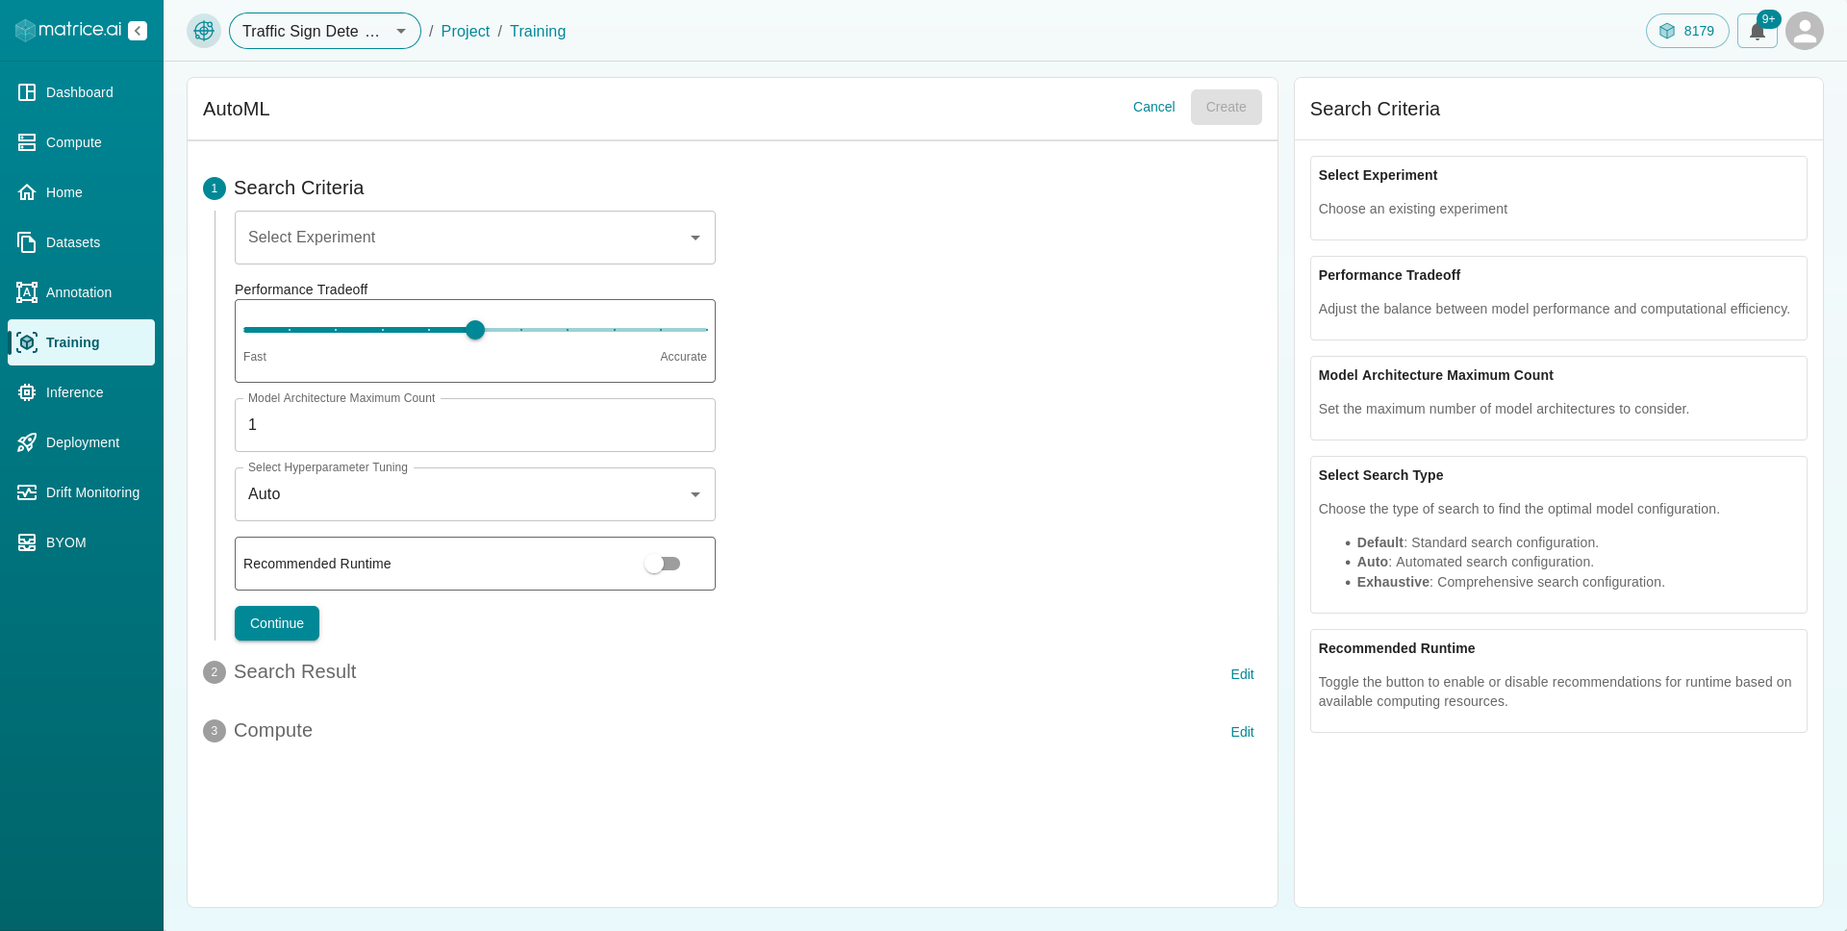The height and width of the screenshot is (931, 1847).
Task: Click the Recommended Runtime help card title
Action: (x=1397, y=648)
